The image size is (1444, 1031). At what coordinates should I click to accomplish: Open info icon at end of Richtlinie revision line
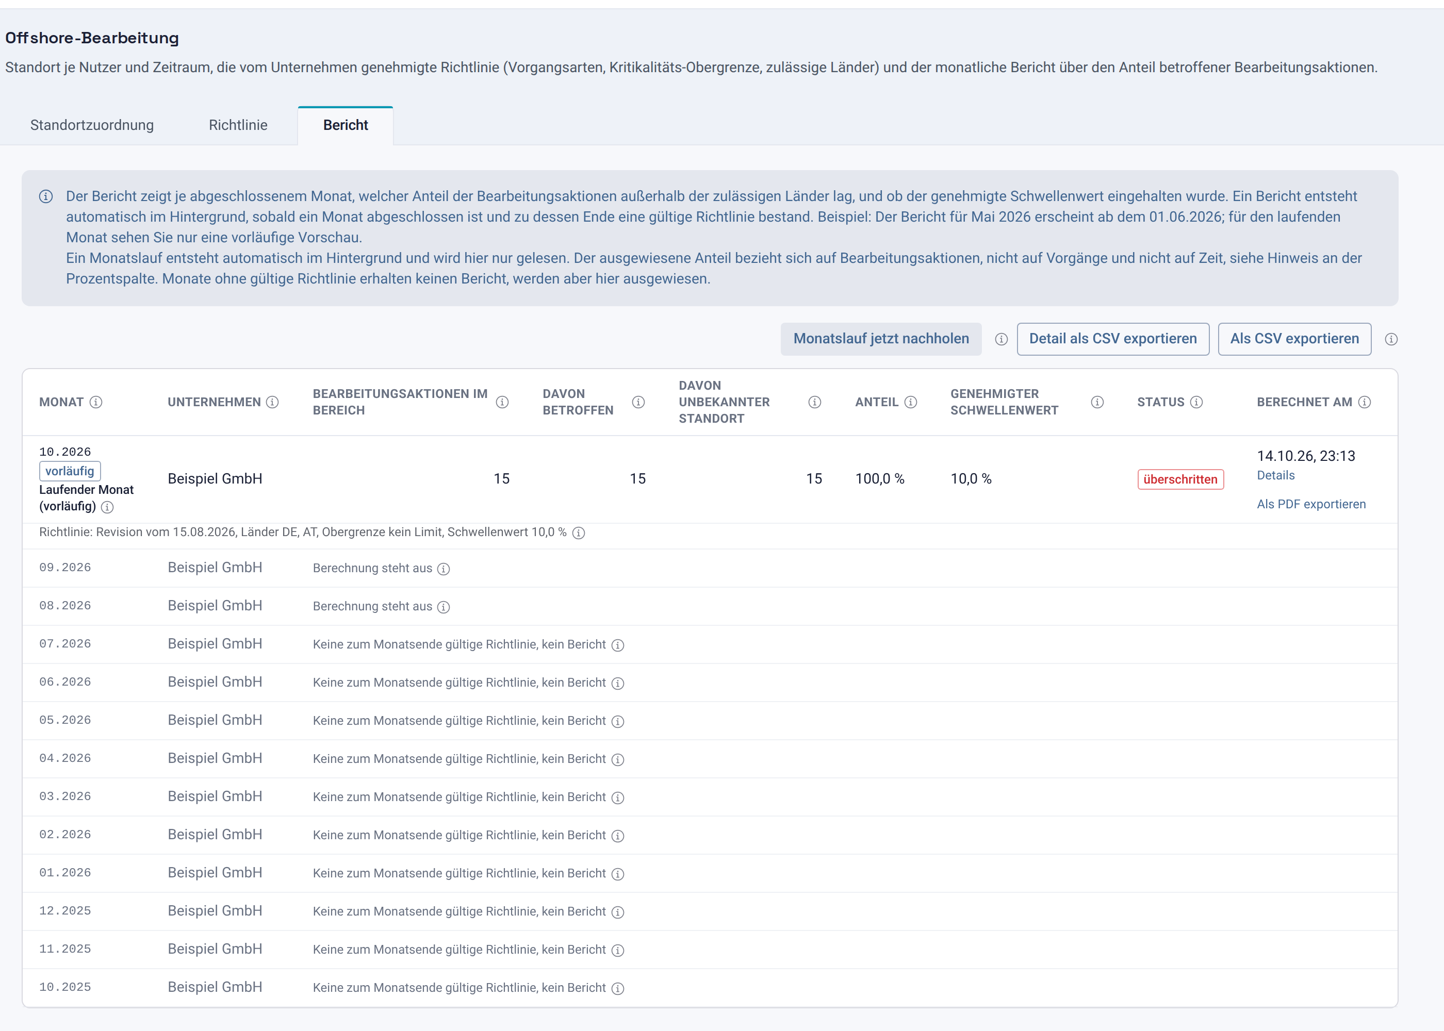click(579, 533)
